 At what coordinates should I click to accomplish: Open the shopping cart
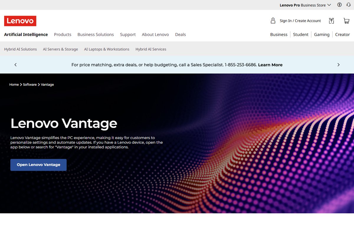pos(346,21)
